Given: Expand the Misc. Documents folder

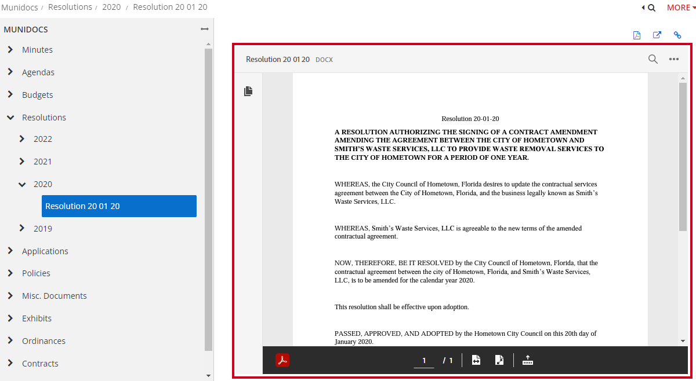Looking at the screenshot, I should pyautogui.click(x=10, y=295).
